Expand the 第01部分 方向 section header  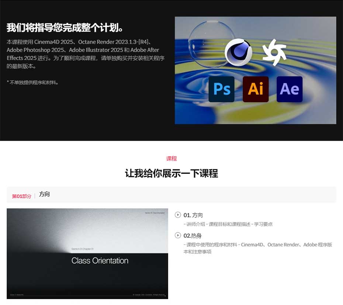click(171, 194)
